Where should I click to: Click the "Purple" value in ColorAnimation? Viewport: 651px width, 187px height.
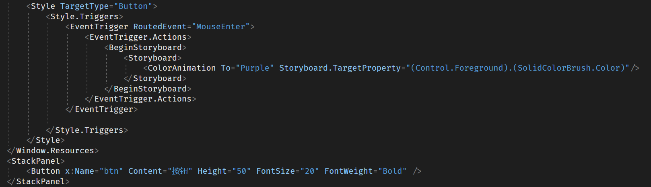(255, 68)
